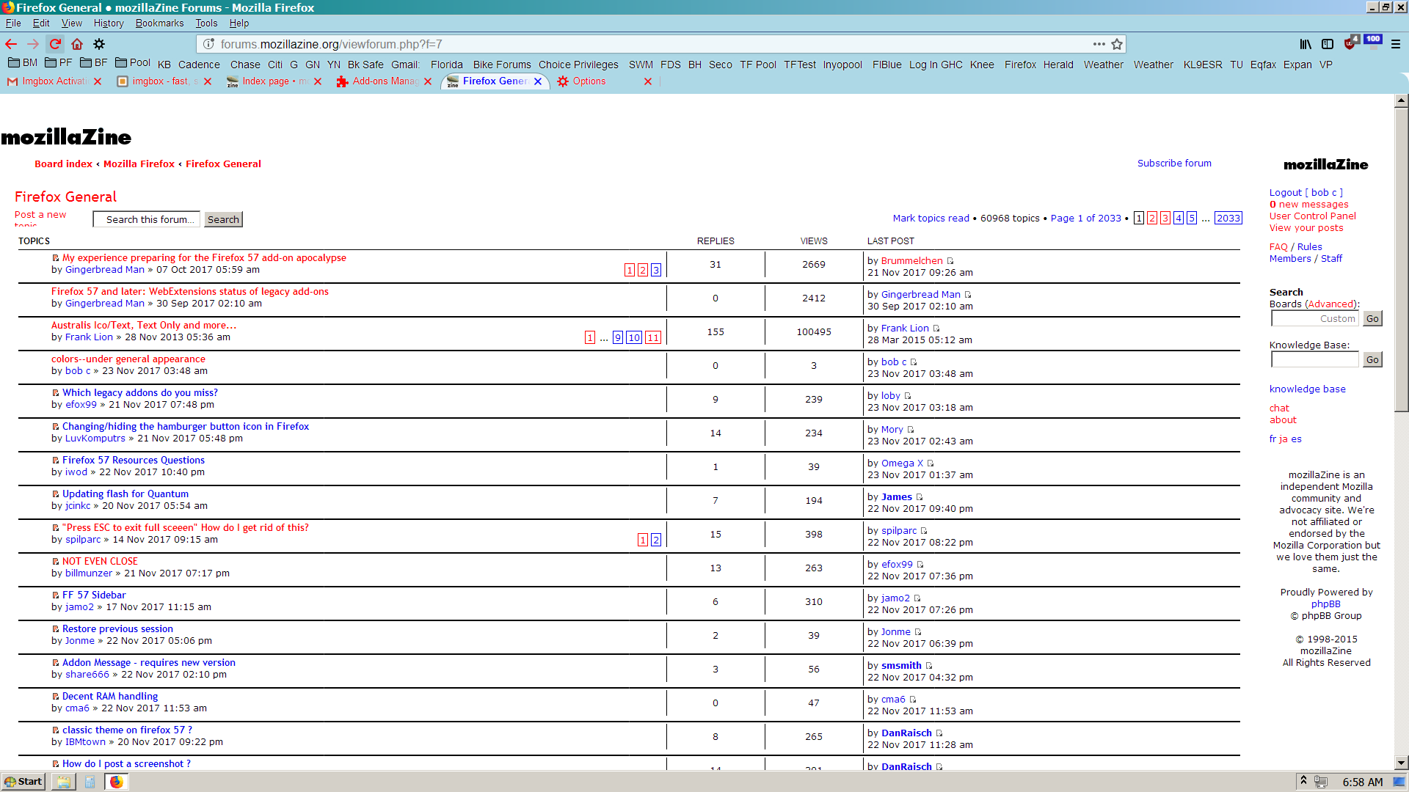Click the Search this forum input field
1409x792 pixels.
point(147,219)
